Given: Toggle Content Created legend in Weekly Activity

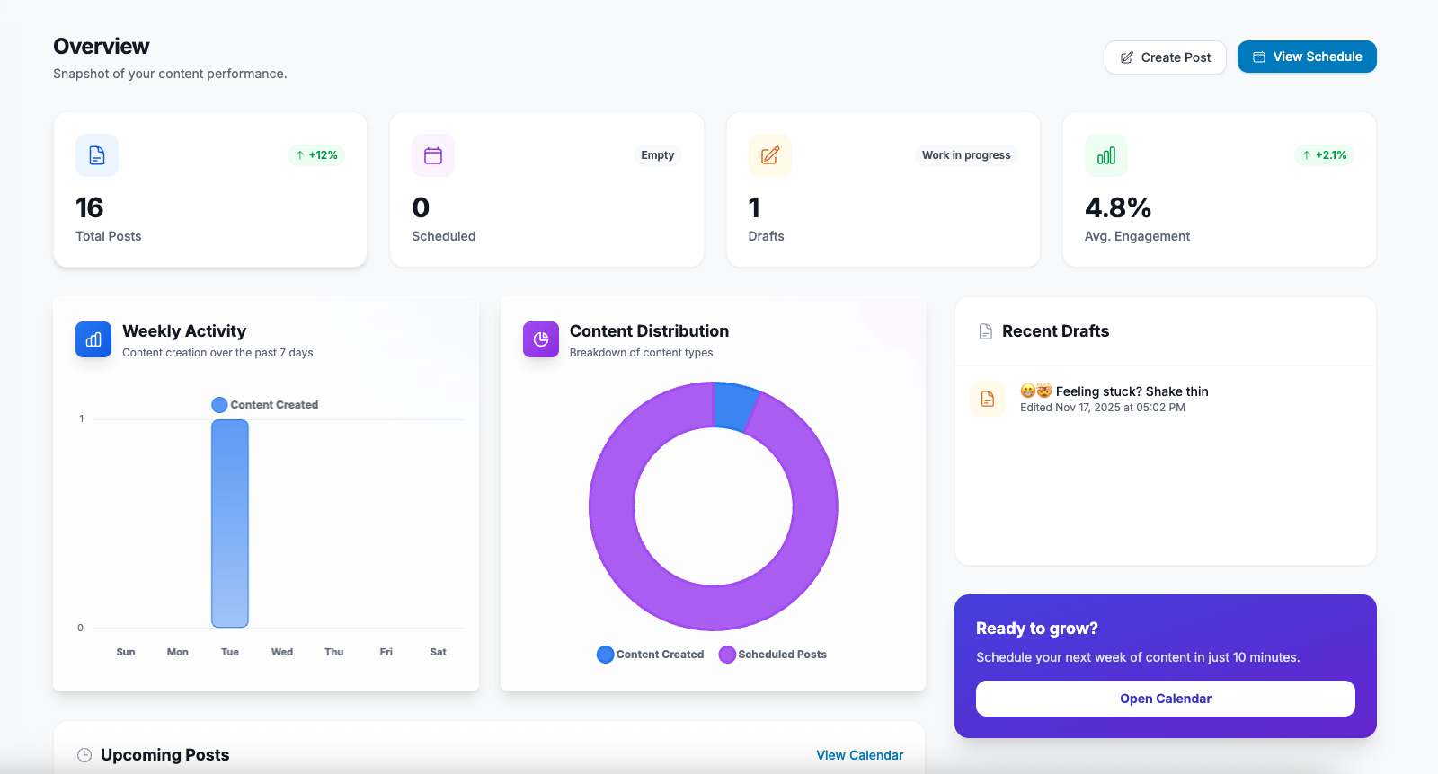Looking at the screenshot, I should tap(265, 405).
